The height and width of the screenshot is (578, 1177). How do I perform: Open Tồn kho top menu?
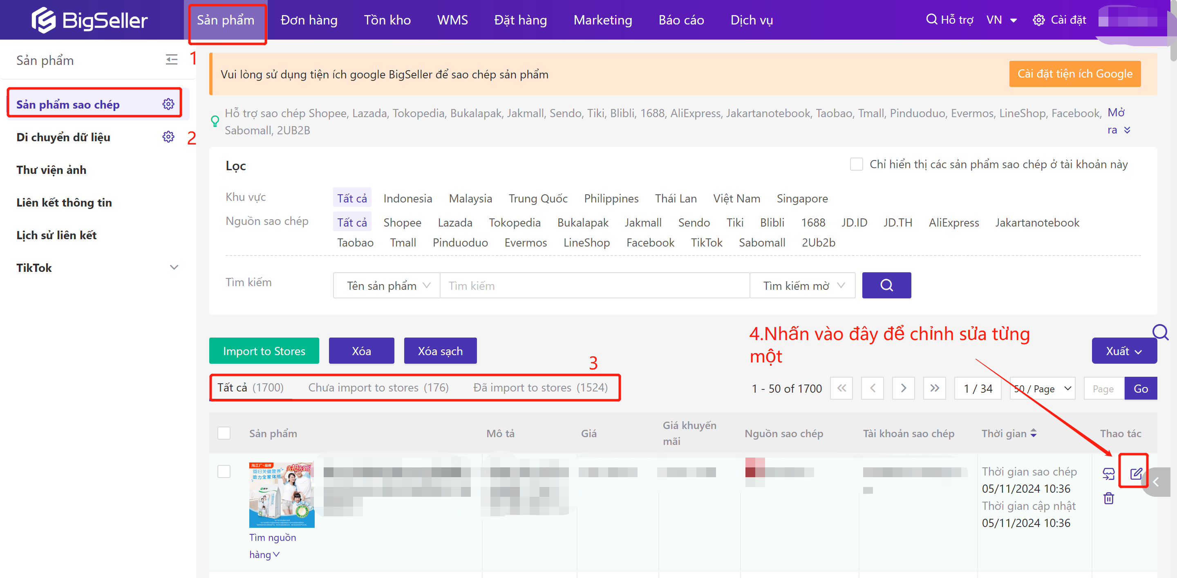click(x=387, y=20)
